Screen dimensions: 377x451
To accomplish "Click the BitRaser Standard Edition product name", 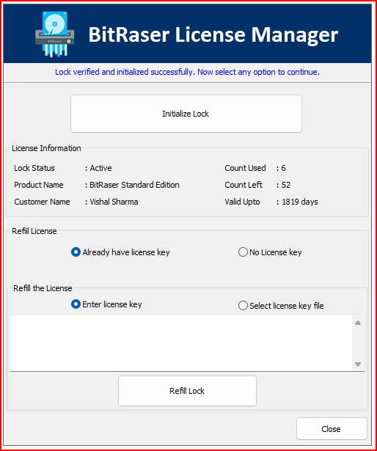I will click(134, 185).
